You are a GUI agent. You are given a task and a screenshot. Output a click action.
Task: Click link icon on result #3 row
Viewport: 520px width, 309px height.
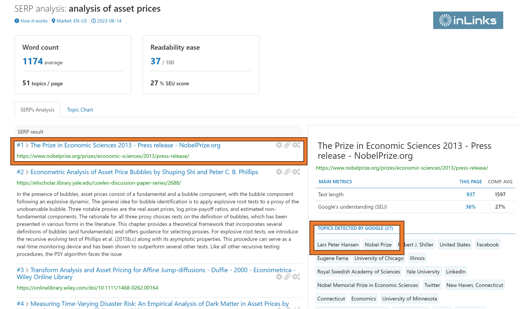(x=287, y=277)
